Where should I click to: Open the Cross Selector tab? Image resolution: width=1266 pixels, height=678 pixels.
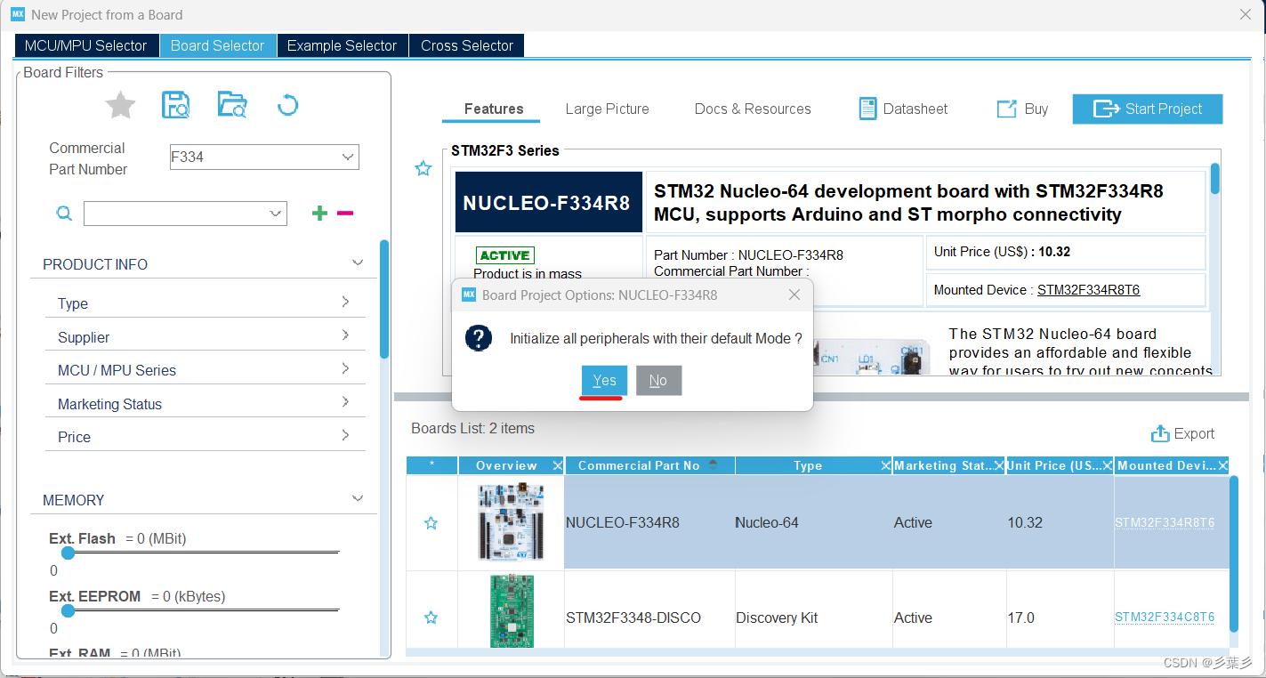[x=467, y=45]
